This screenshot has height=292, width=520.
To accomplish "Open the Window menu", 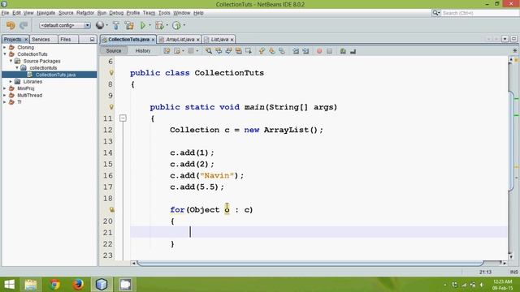I will click(182, 13).
